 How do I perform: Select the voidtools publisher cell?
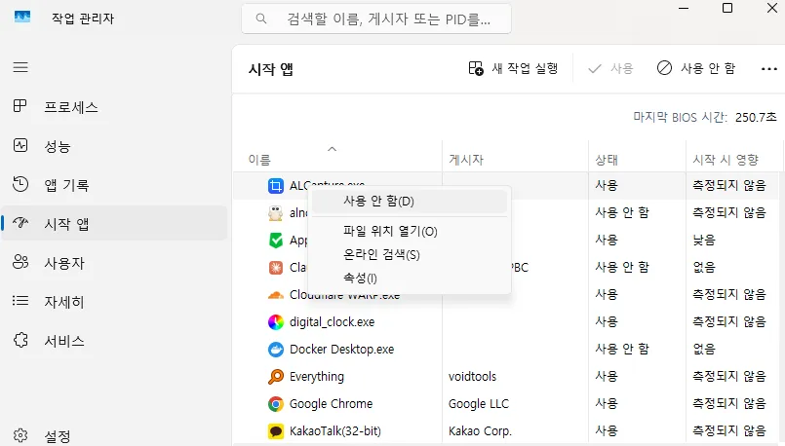click(x=472, y=377)
